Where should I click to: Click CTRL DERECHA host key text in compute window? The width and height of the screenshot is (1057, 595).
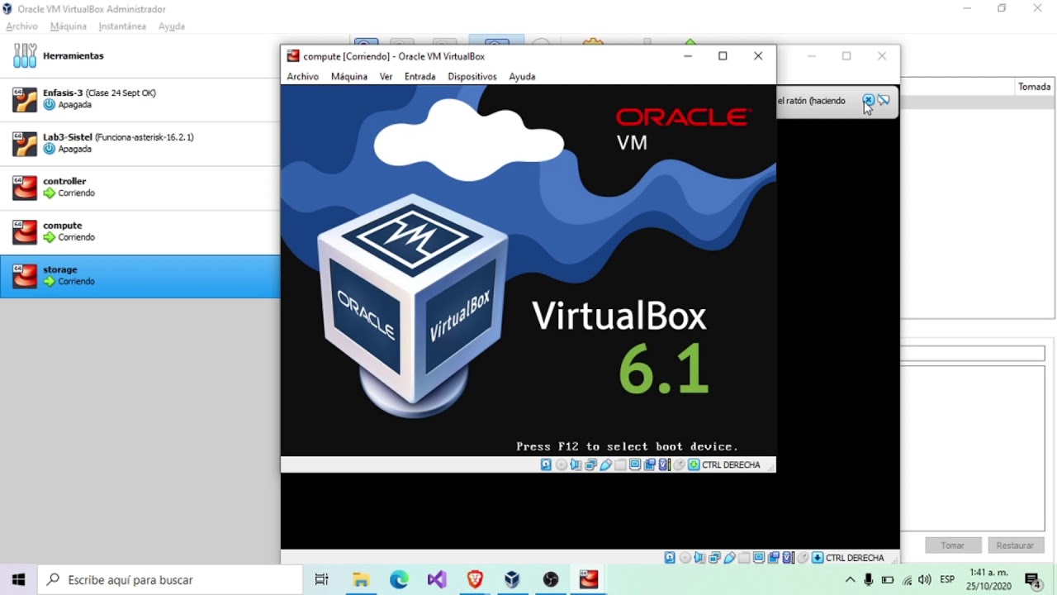click(731, 464)
